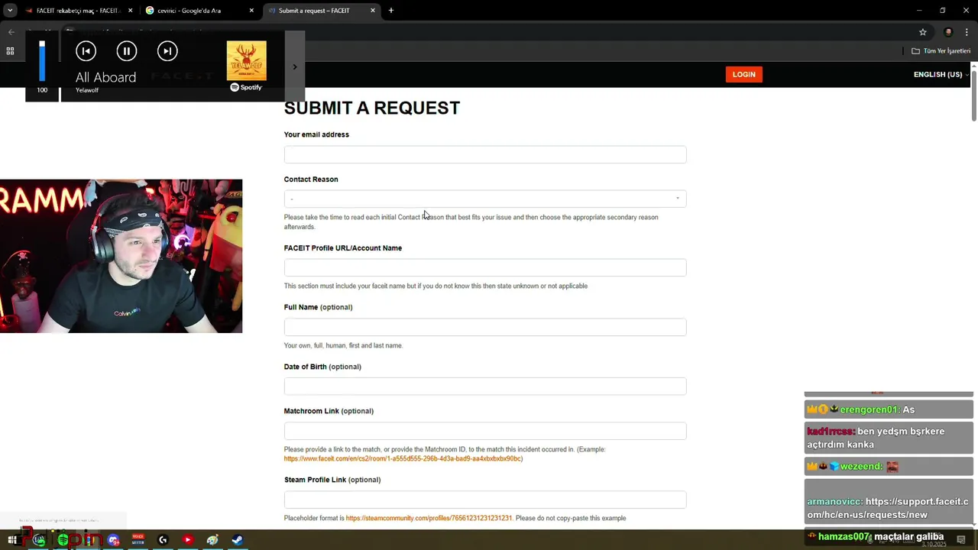Screen dimensions: 978x550
Task: Open YouTube app from the taskbar
Action: [x=187, y=540]
